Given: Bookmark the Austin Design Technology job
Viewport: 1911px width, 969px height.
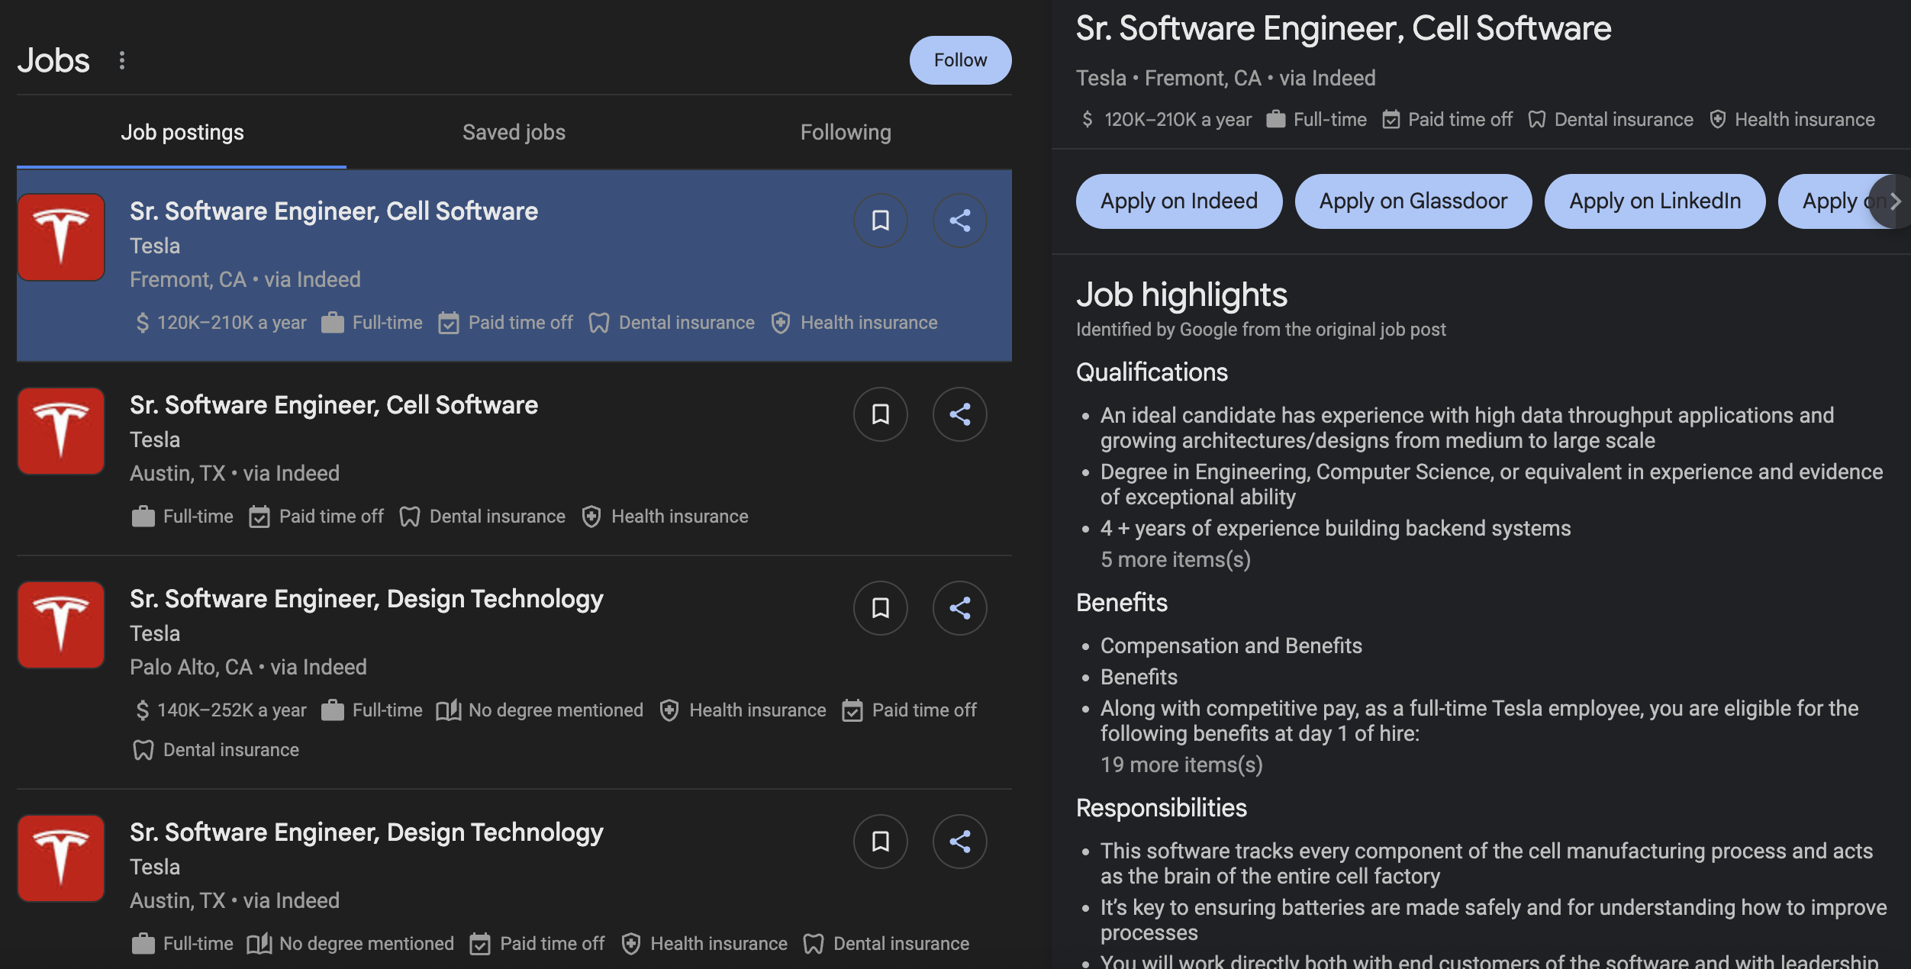Looking at the screenshot, I should 881,842.
